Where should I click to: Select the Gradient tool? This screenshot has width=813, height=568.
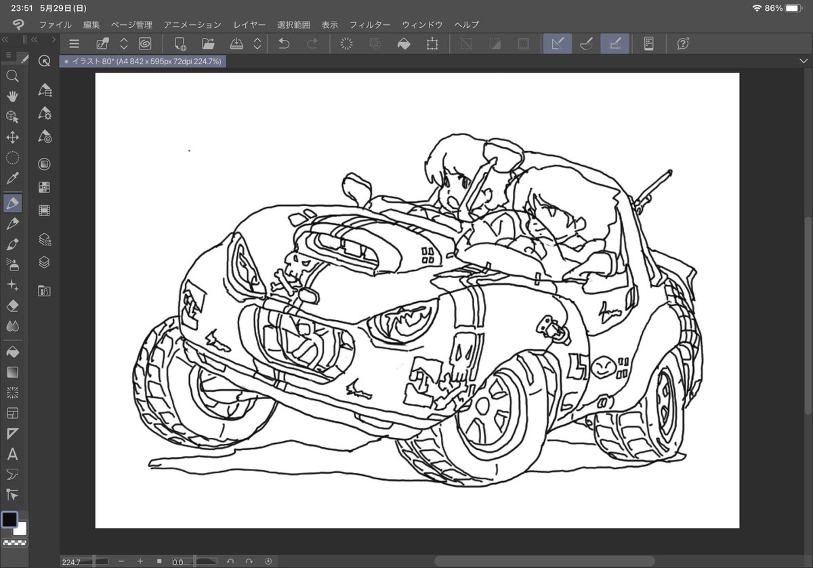12,372
